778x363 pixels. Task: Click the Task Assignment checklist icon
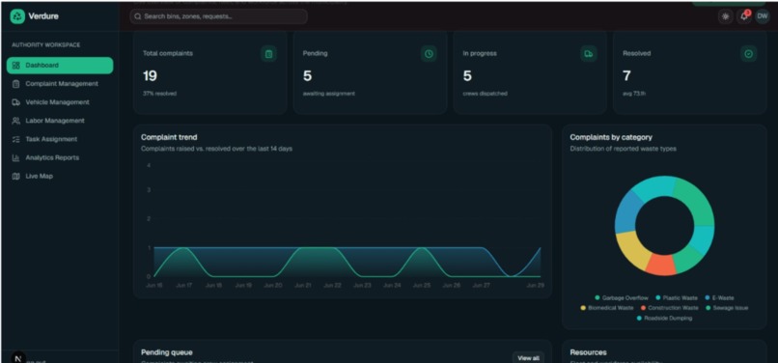(x=15, y=140)
